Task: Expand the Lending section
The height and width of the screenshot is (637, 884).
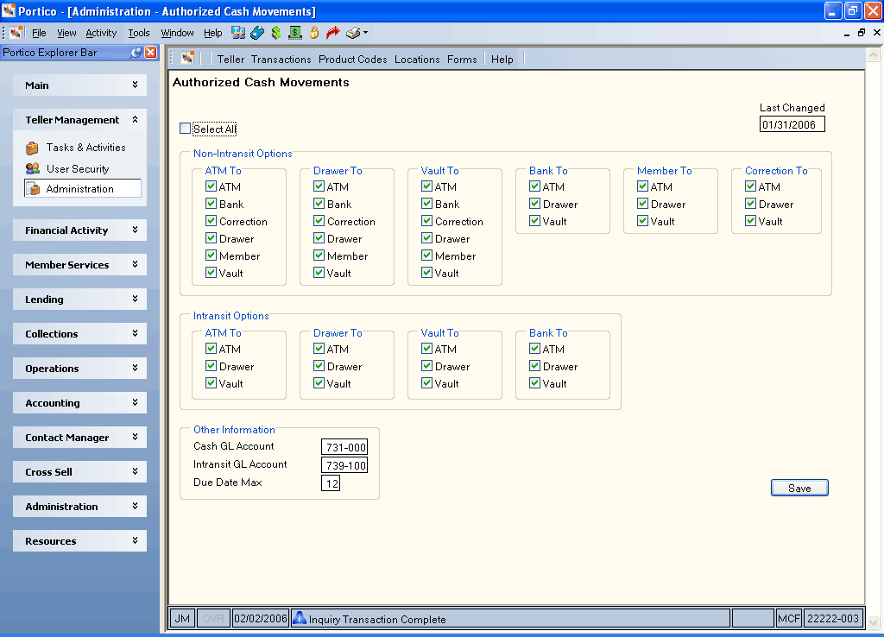Action: click(136, 299)
